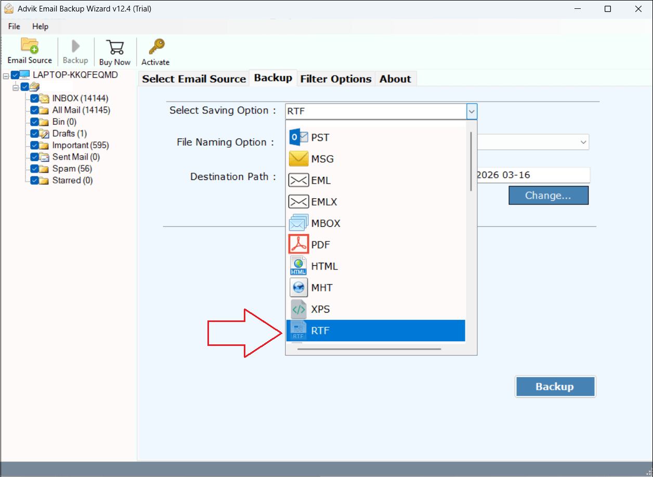Pick MBOX as saving format

(x=325, y=223)
